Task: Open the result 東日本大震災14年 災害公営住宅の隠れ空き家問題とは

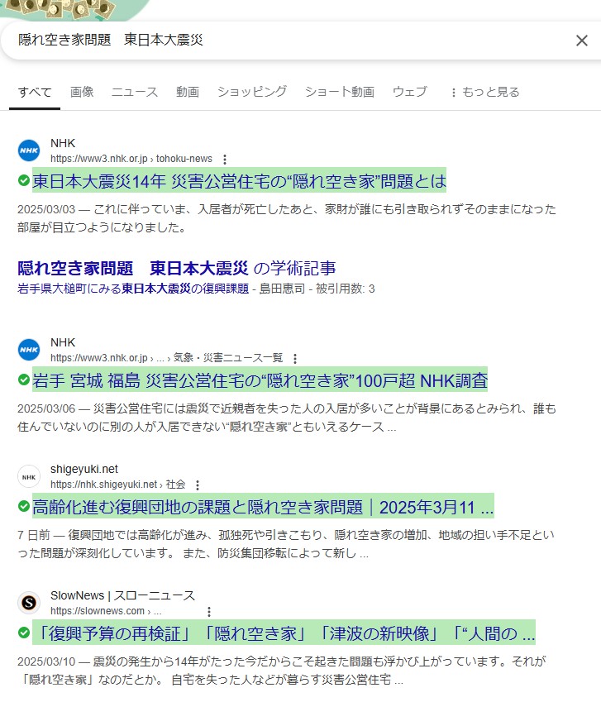Action: coord(239,181)
